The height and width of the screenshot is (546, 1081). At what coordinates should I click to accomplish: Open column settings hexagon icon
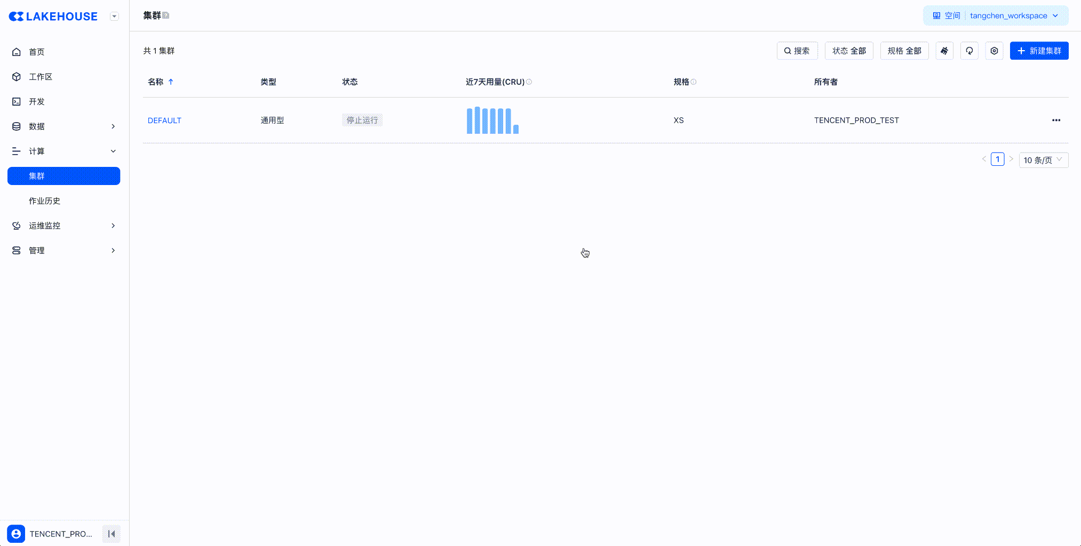(994, 51)
